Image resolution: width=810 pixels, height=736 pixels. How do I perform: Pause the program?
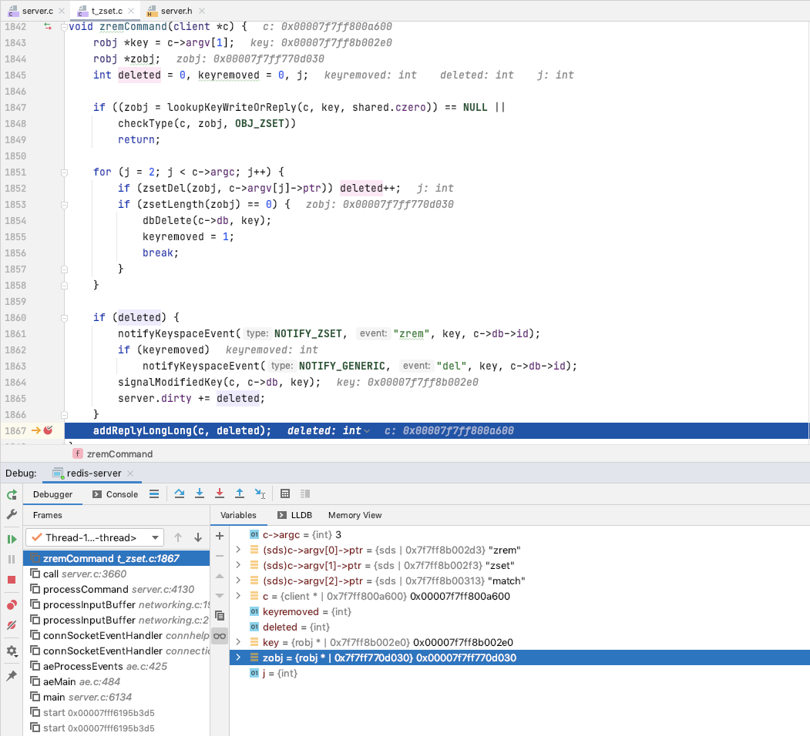12,560
